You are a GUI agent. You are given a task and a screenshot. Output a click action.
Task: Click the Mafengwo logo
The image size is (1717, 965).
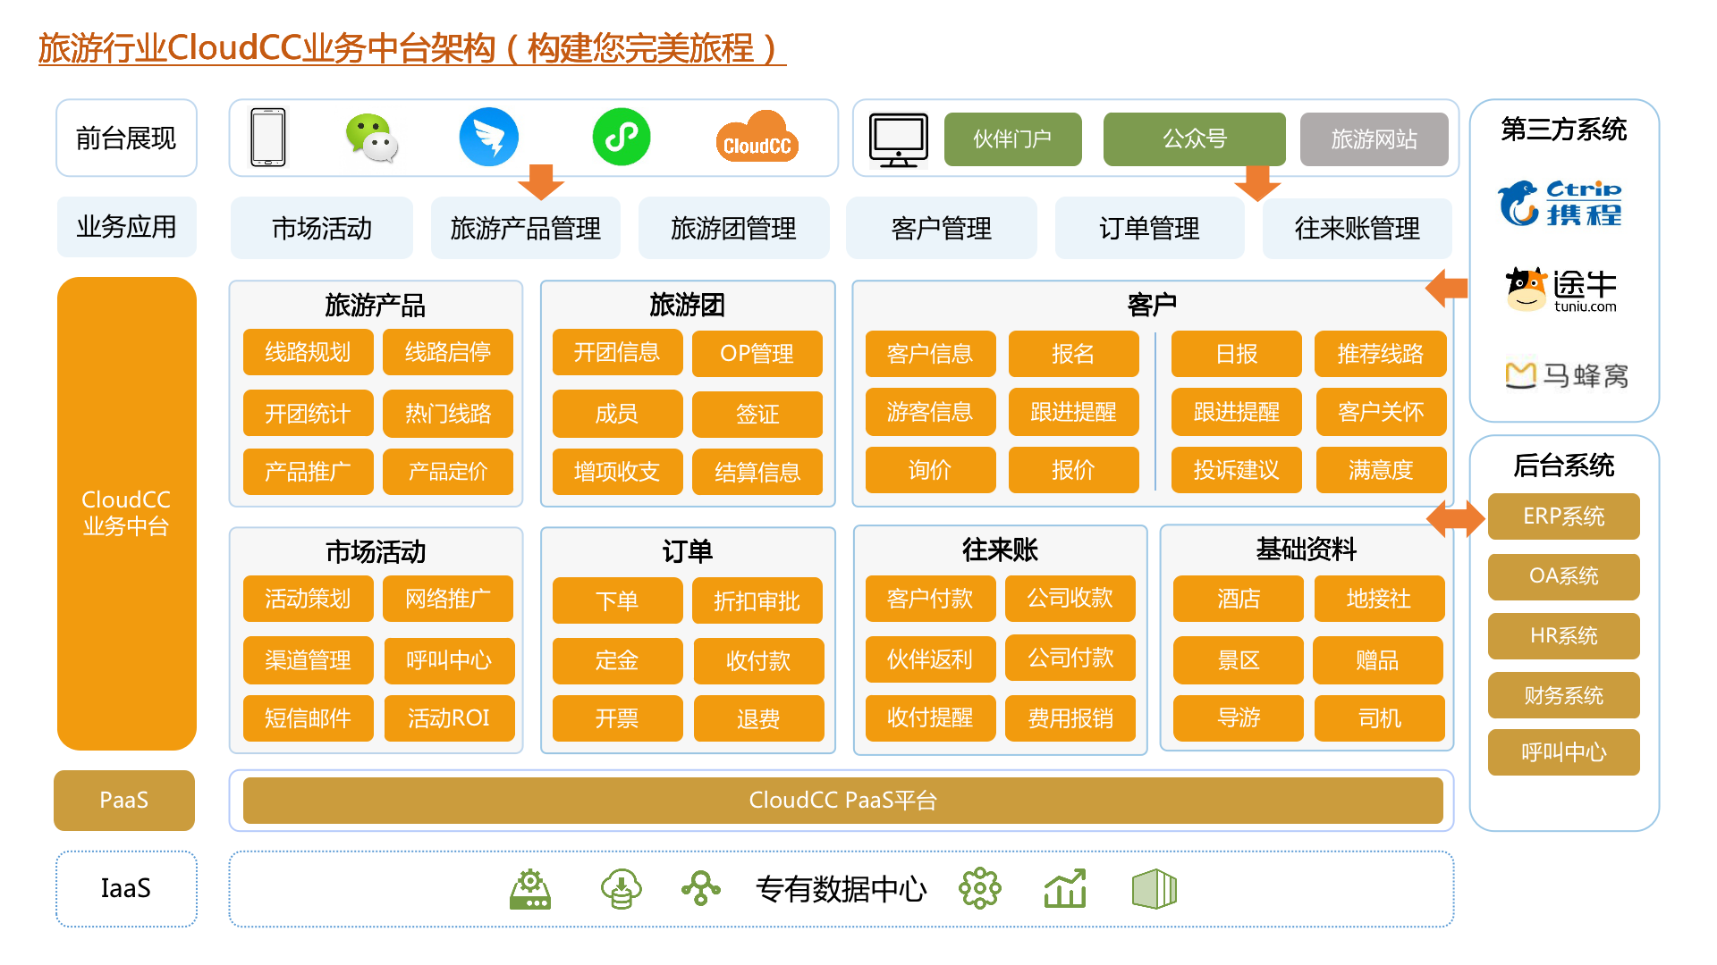click(1565, 375)
